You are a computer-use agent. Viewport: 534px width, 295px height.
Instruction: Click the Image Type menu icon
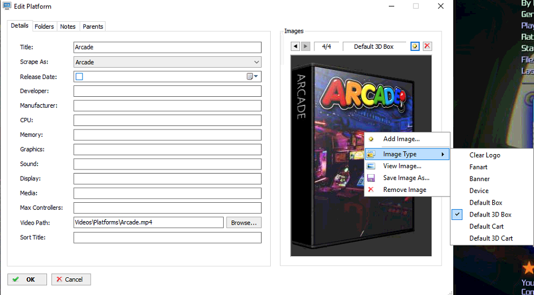click(x=371, y=155)
